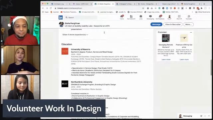213x120 pixels.
Task: Close the A Designer's Diary tab
Action: 134,4
